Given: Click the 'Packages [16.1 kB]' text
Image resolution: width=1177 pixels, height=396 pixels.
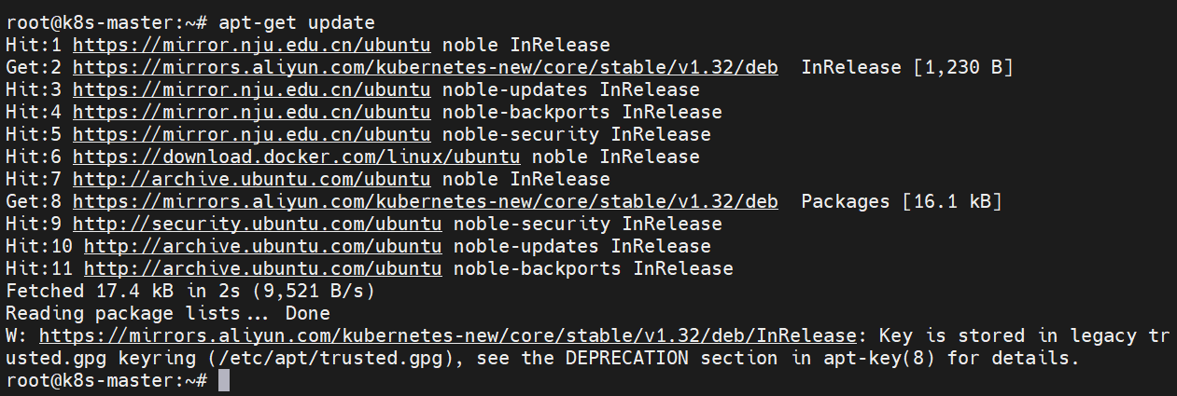Looking at the screenshot, I should pyautogui.click(x=902, y=201).
